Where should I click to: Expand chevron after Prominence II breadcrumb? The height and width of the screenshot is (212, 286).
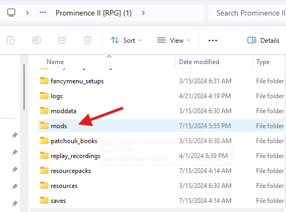click(143, 13)
